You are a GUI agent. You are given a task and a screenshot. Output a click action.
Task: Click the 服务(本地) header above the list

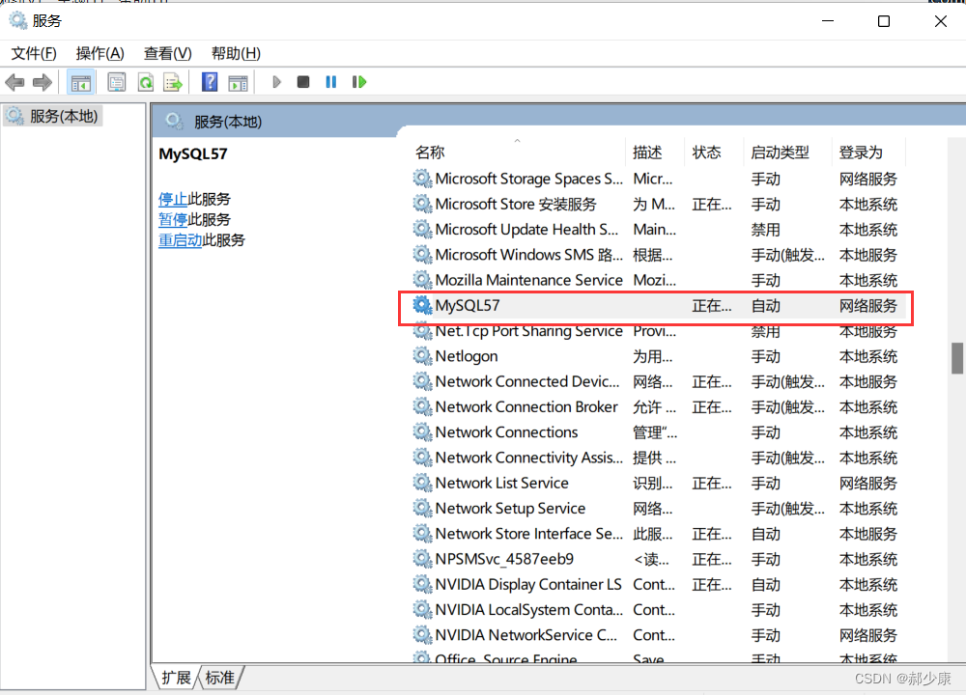[x=227, y=122]
